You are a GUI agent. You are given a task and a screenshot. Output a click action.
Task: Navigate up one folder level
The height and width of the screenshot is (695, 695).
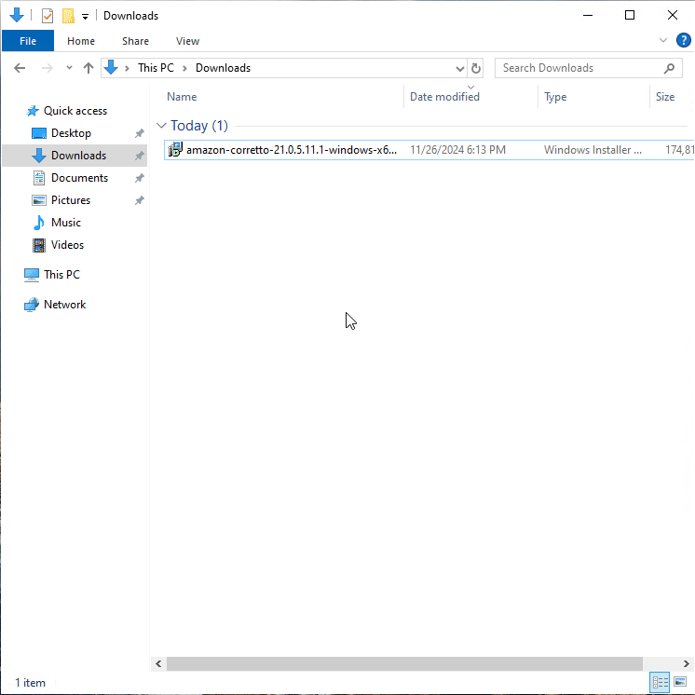[89, 68]
